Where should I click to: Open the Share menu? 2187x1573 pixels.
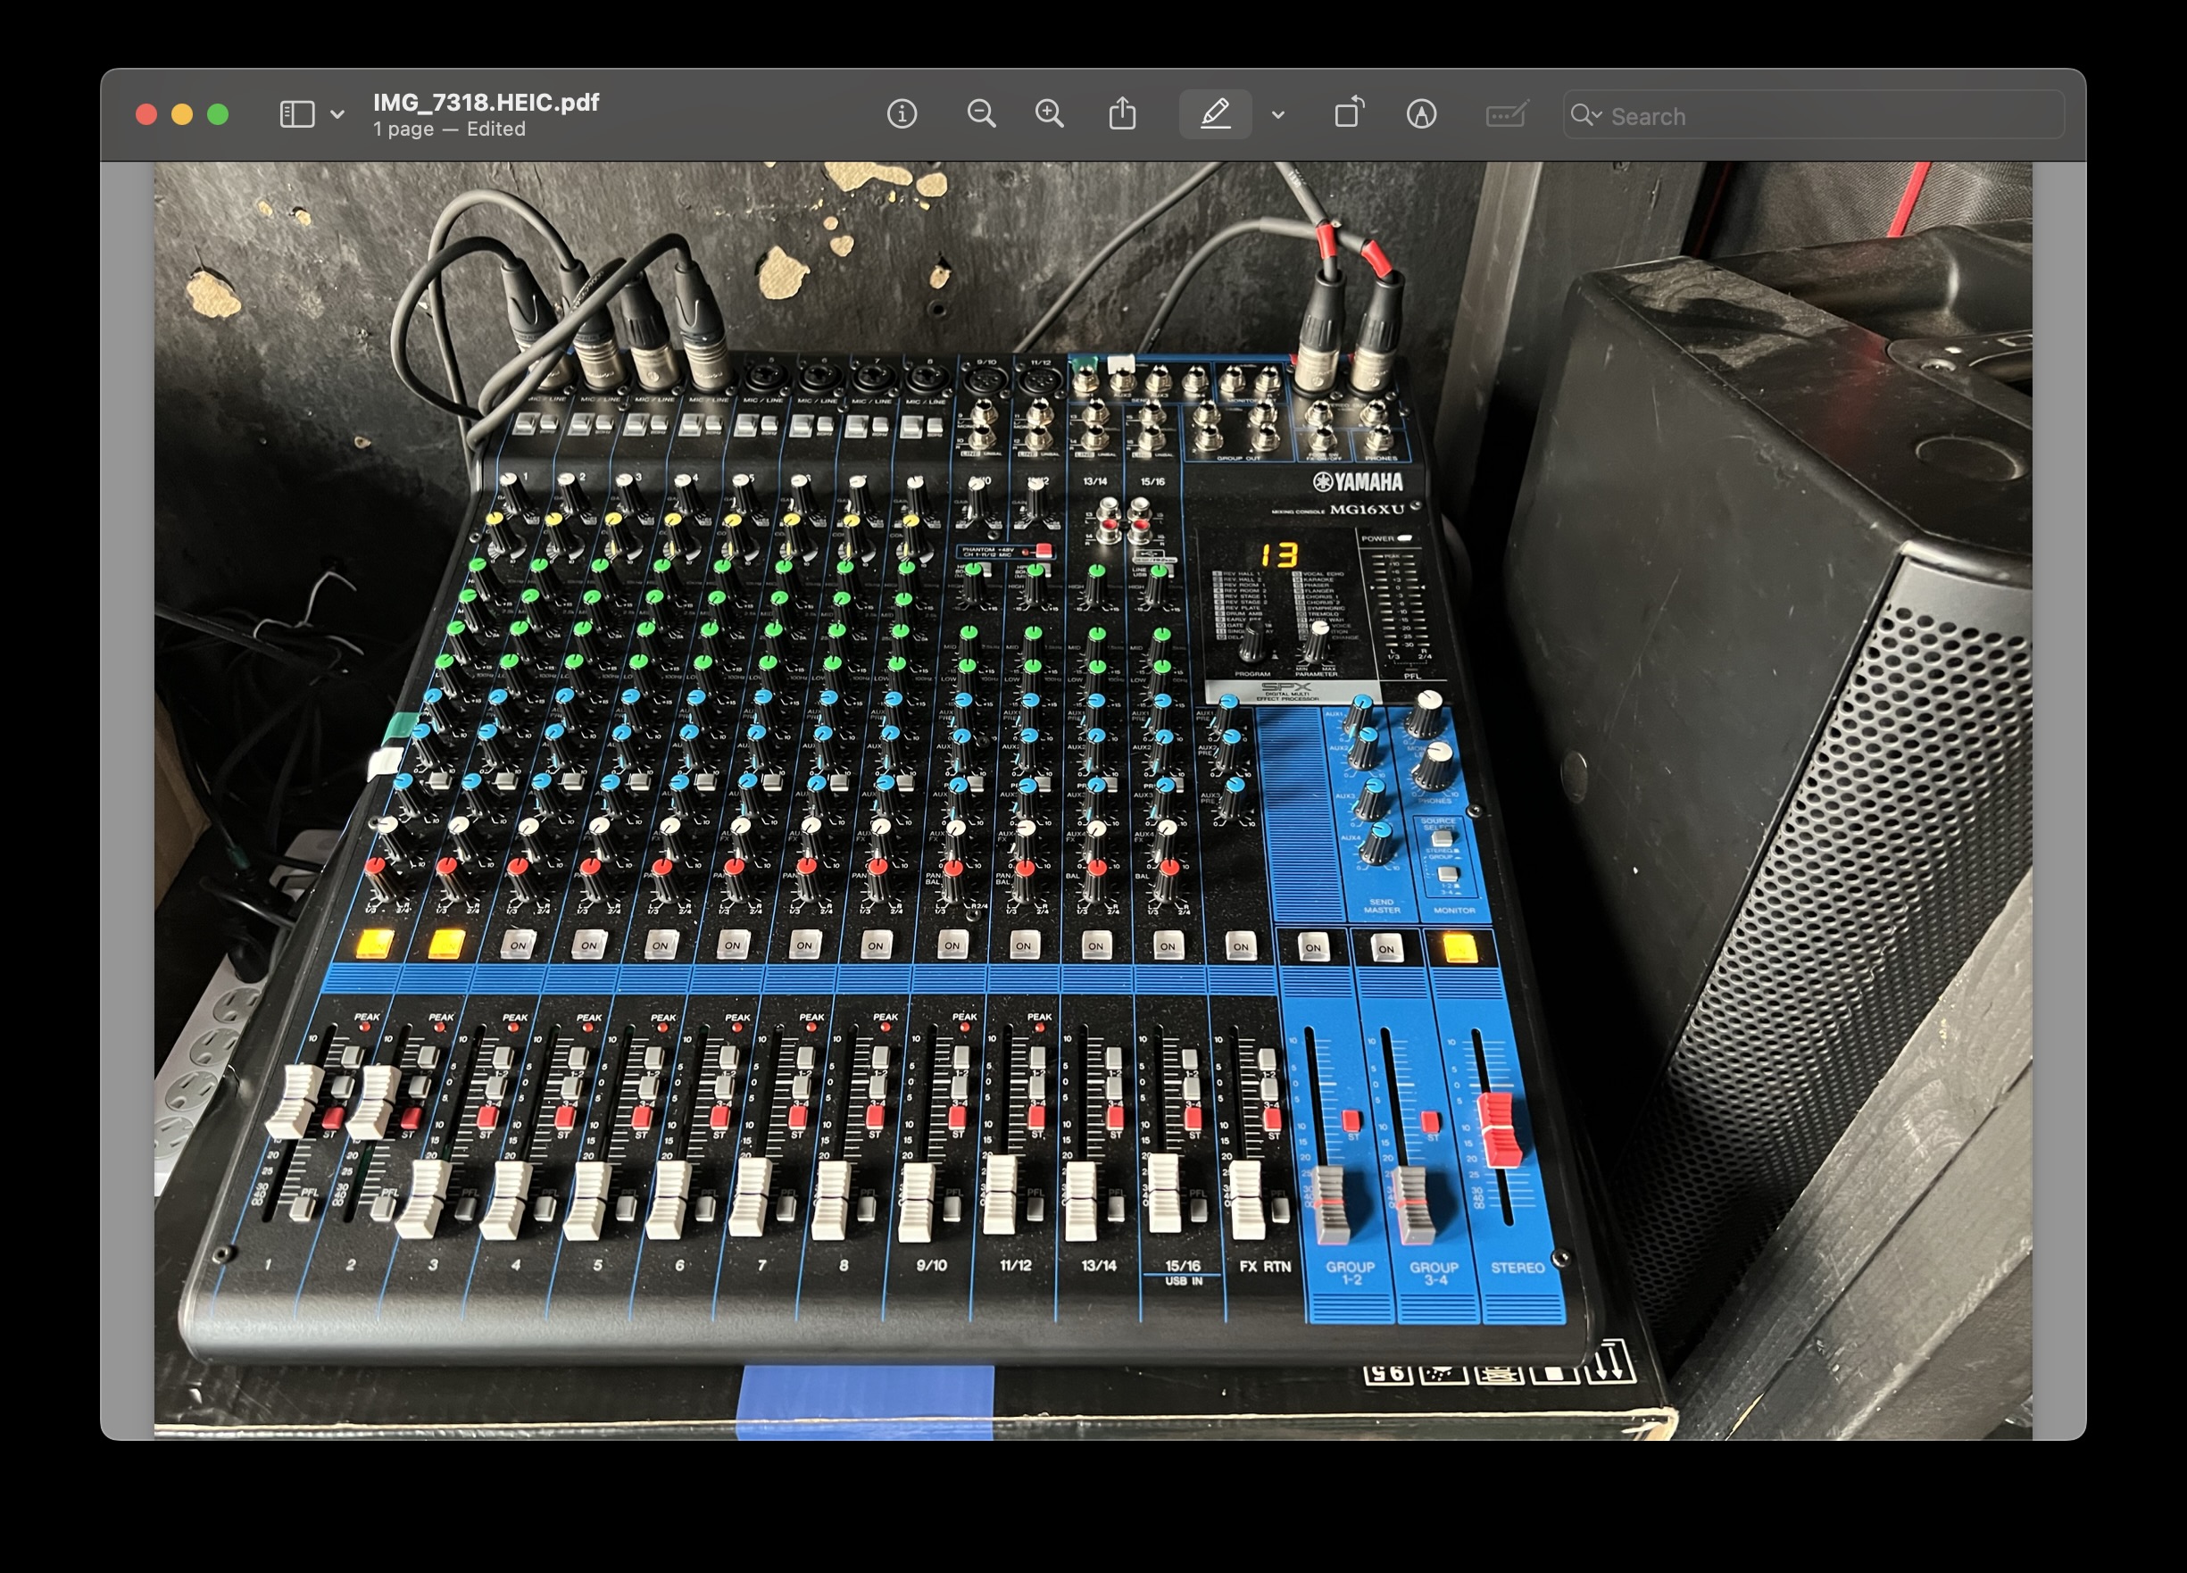[x=1122, y=113]
